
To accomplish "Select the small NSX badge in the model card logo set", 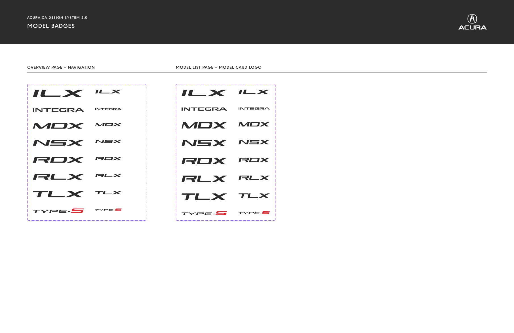I will coord(254,142).
